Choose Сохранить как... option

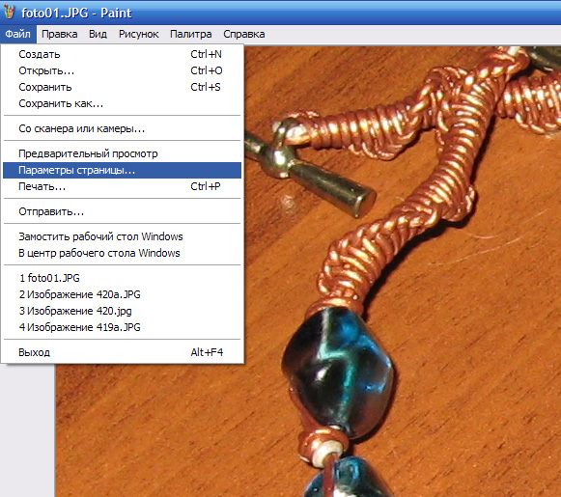tap(122, 103)
